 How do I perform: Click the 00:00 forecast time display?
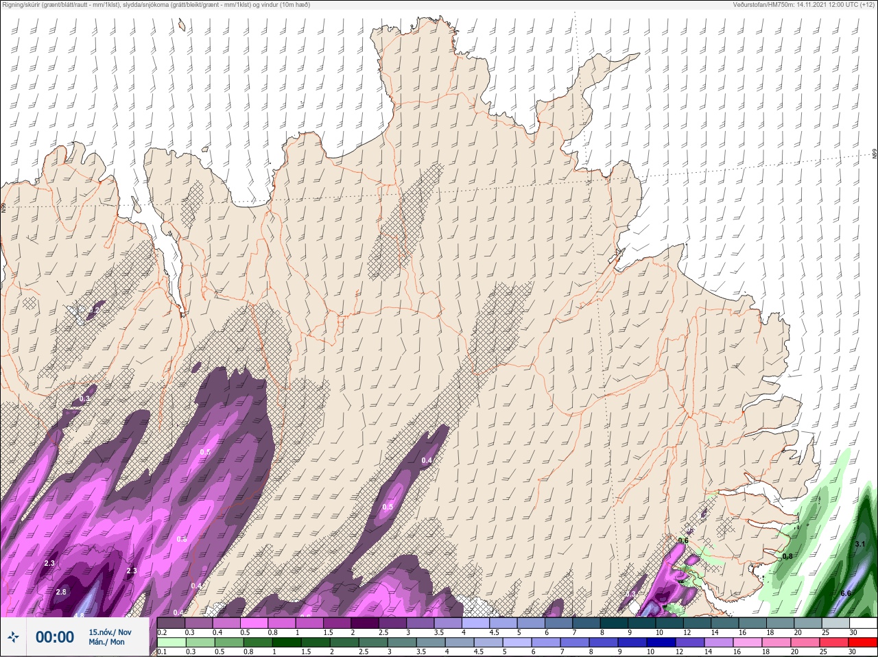click(x=55, y=636)
